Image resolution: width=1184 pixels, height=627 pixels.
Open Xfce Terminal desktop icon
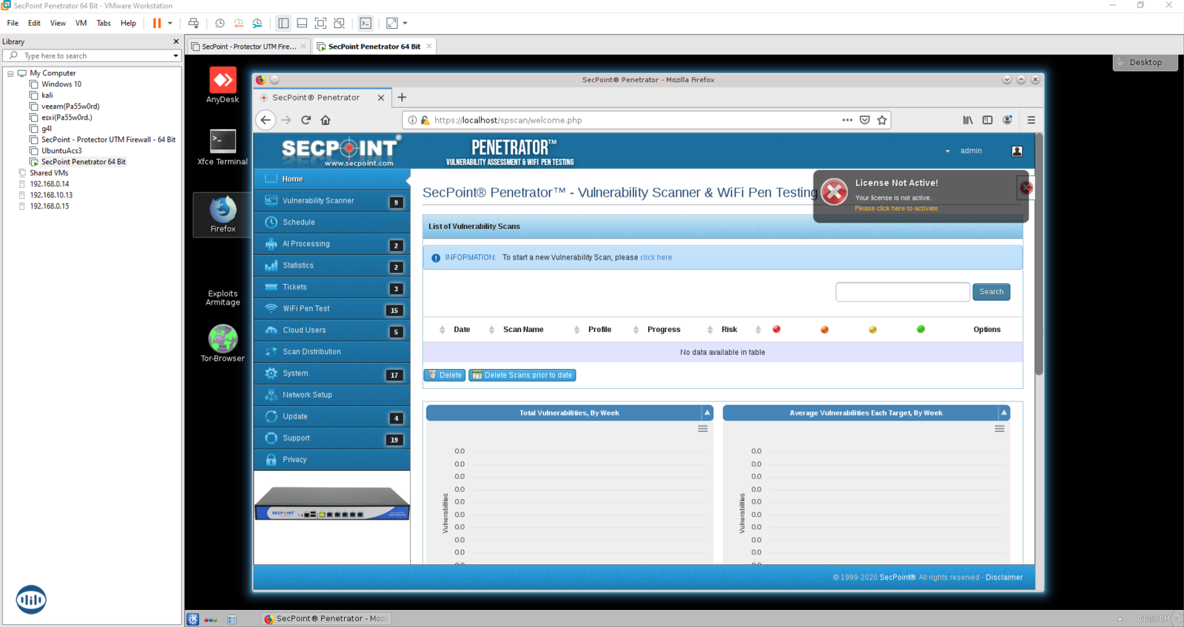click(223, 142)
